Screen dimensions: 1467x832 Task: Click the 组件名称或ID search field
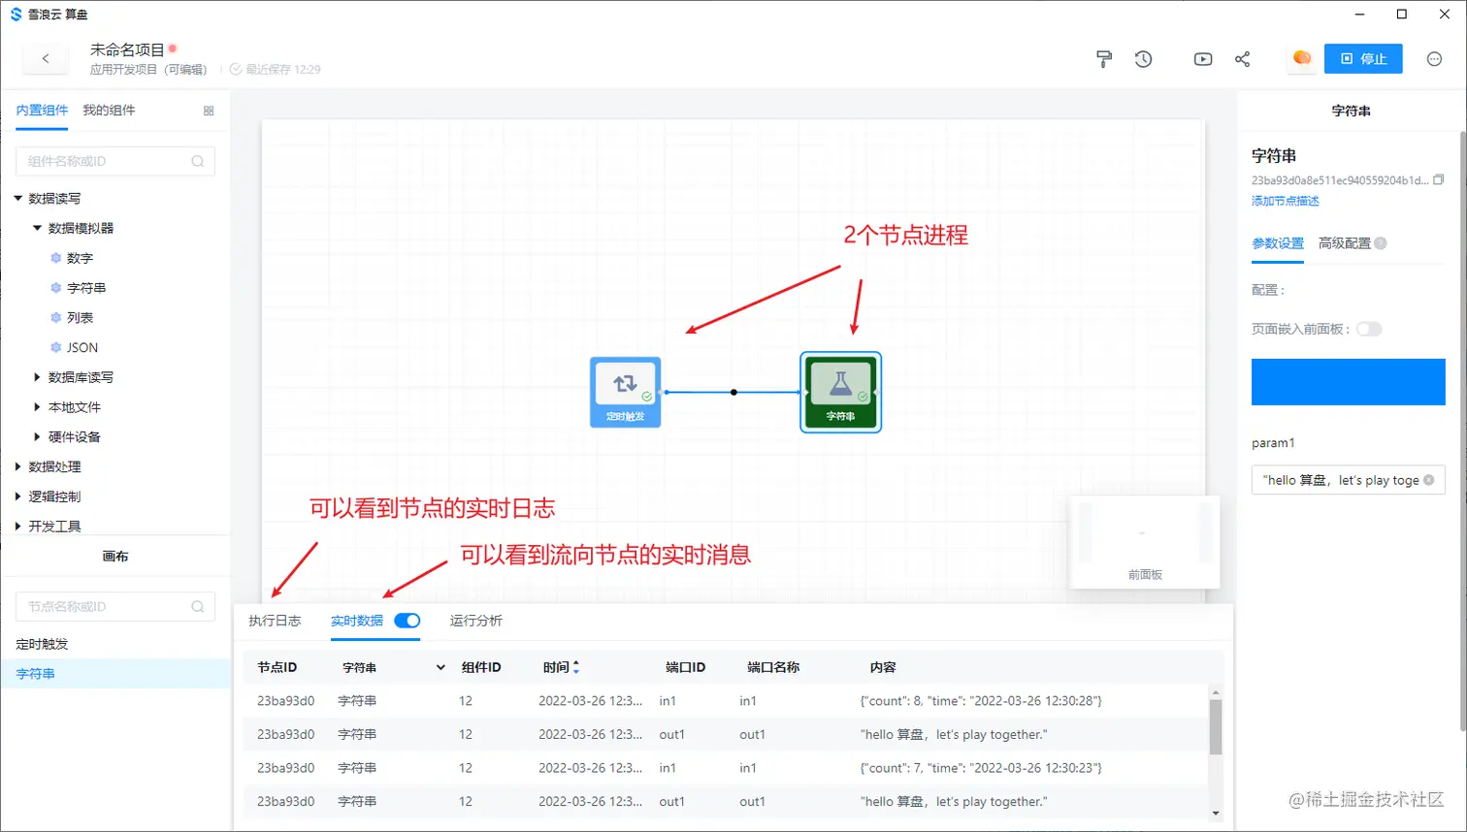(x=115, y=161)
